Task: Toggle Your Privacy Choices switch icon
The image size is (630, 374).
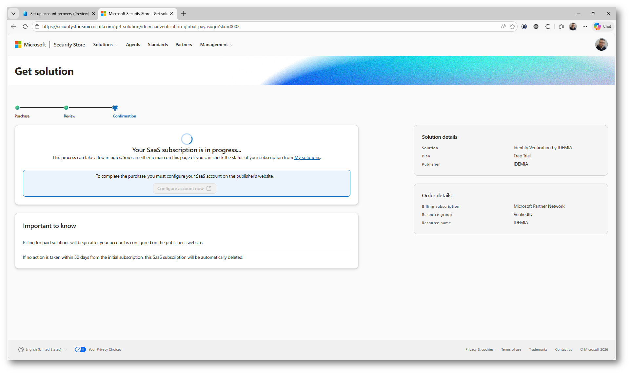Action: [x=80, y=349]
